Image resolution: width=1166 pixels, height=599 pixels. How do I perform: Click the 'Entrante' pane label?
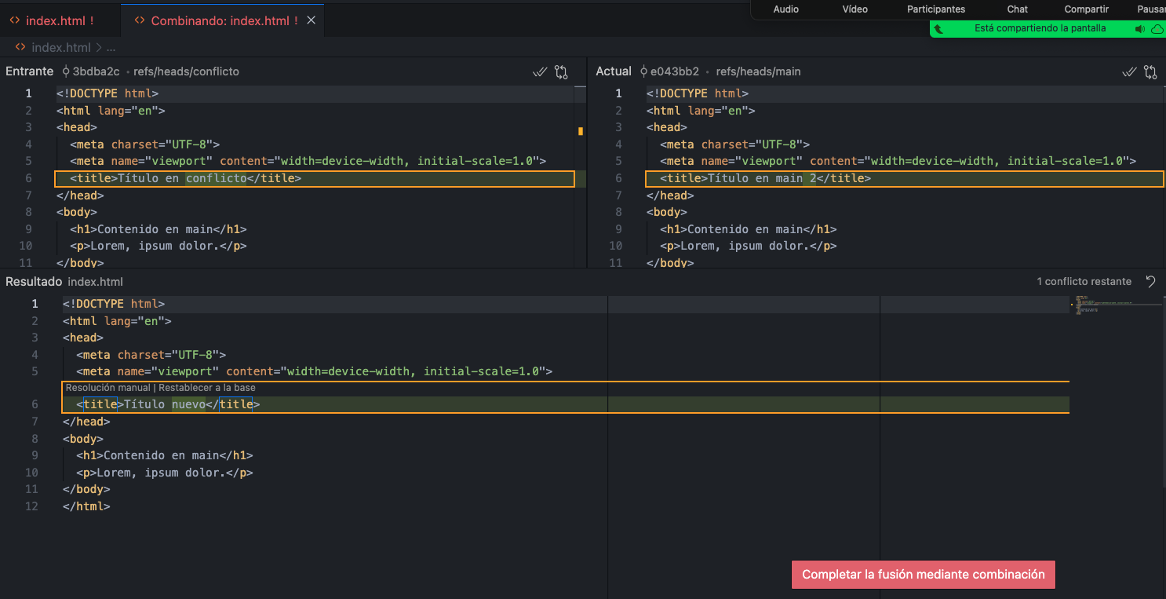tap(29, 71)
